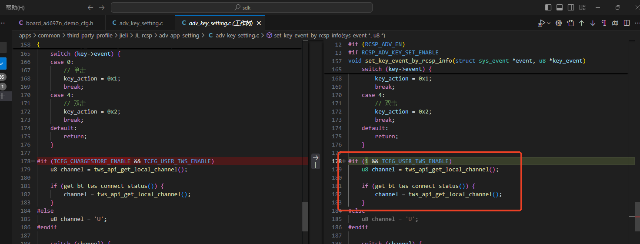The width and height of the screenshot is (640, 244).
Task: Click the commit checkmark button in left sidebar
Action: click(2, 64)
